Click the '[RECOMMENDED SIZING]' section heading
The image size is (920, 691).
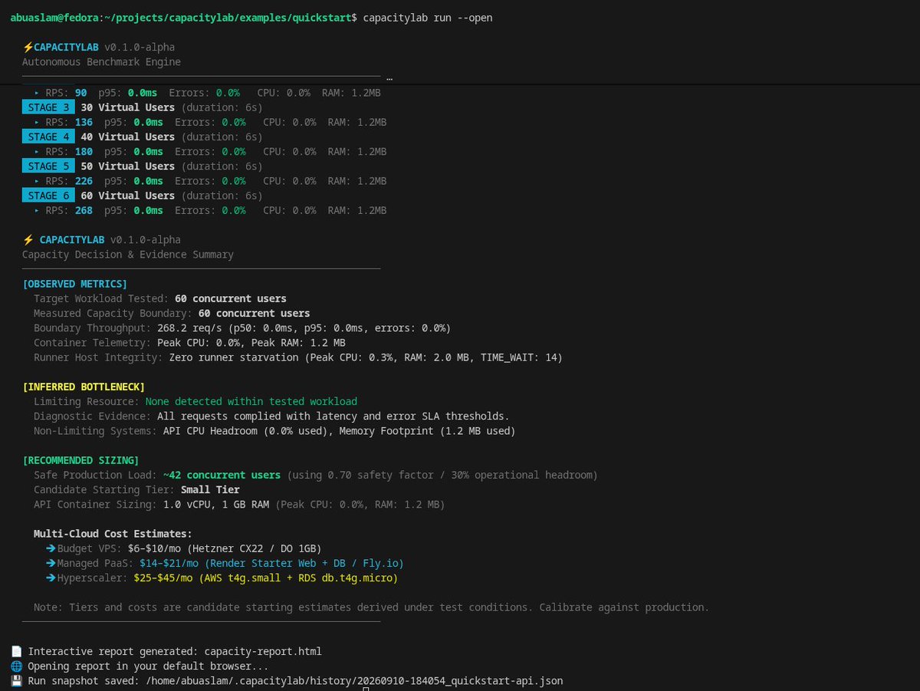coord(80,460)
